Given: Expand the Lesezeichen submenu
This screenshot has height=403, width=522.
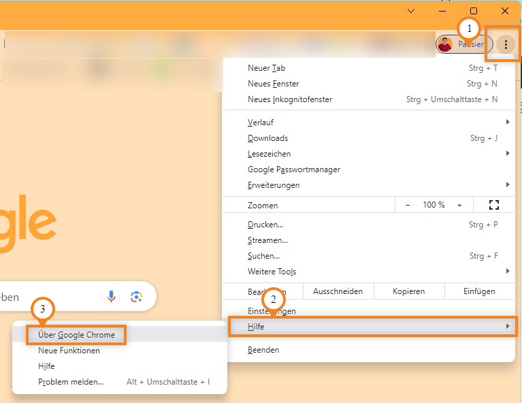Looking at the screenshot, I should (368, 154).
